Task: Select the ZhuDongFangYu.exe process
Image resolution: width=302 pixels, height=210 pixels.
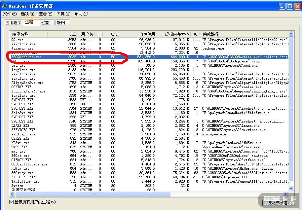Action: 149,91
